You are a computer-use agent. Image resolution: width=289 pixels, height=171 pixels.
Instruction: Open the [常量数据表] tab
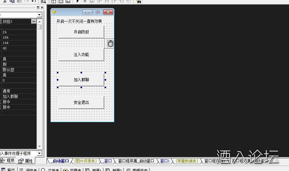pos(187,161)
